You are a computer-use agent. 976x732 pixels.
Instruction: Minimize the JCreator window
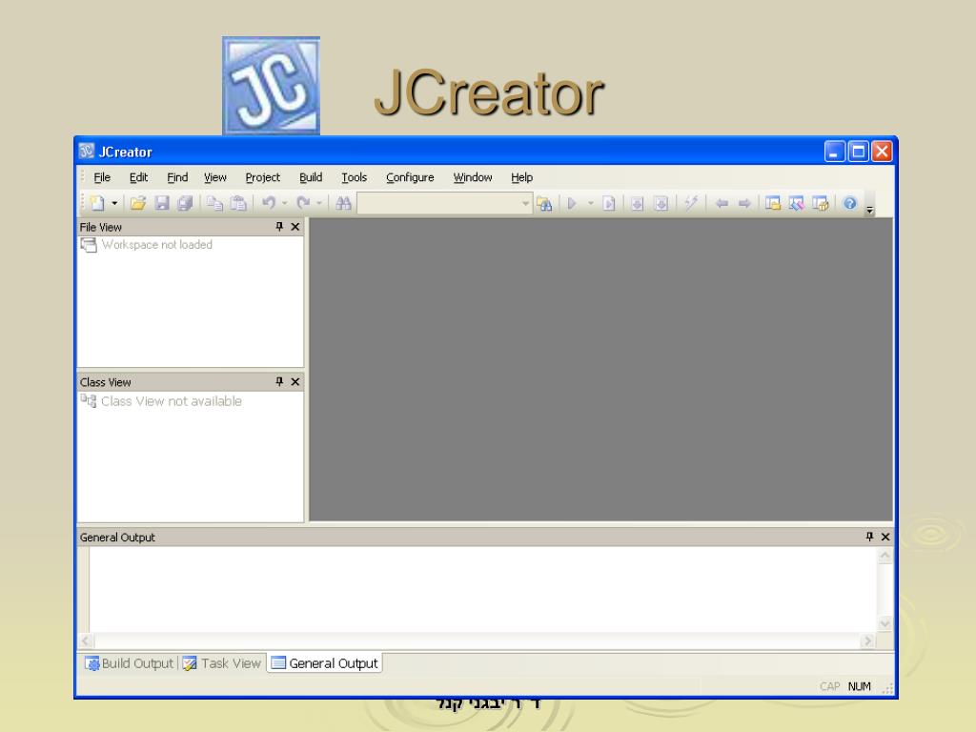(x=834, y=152)
